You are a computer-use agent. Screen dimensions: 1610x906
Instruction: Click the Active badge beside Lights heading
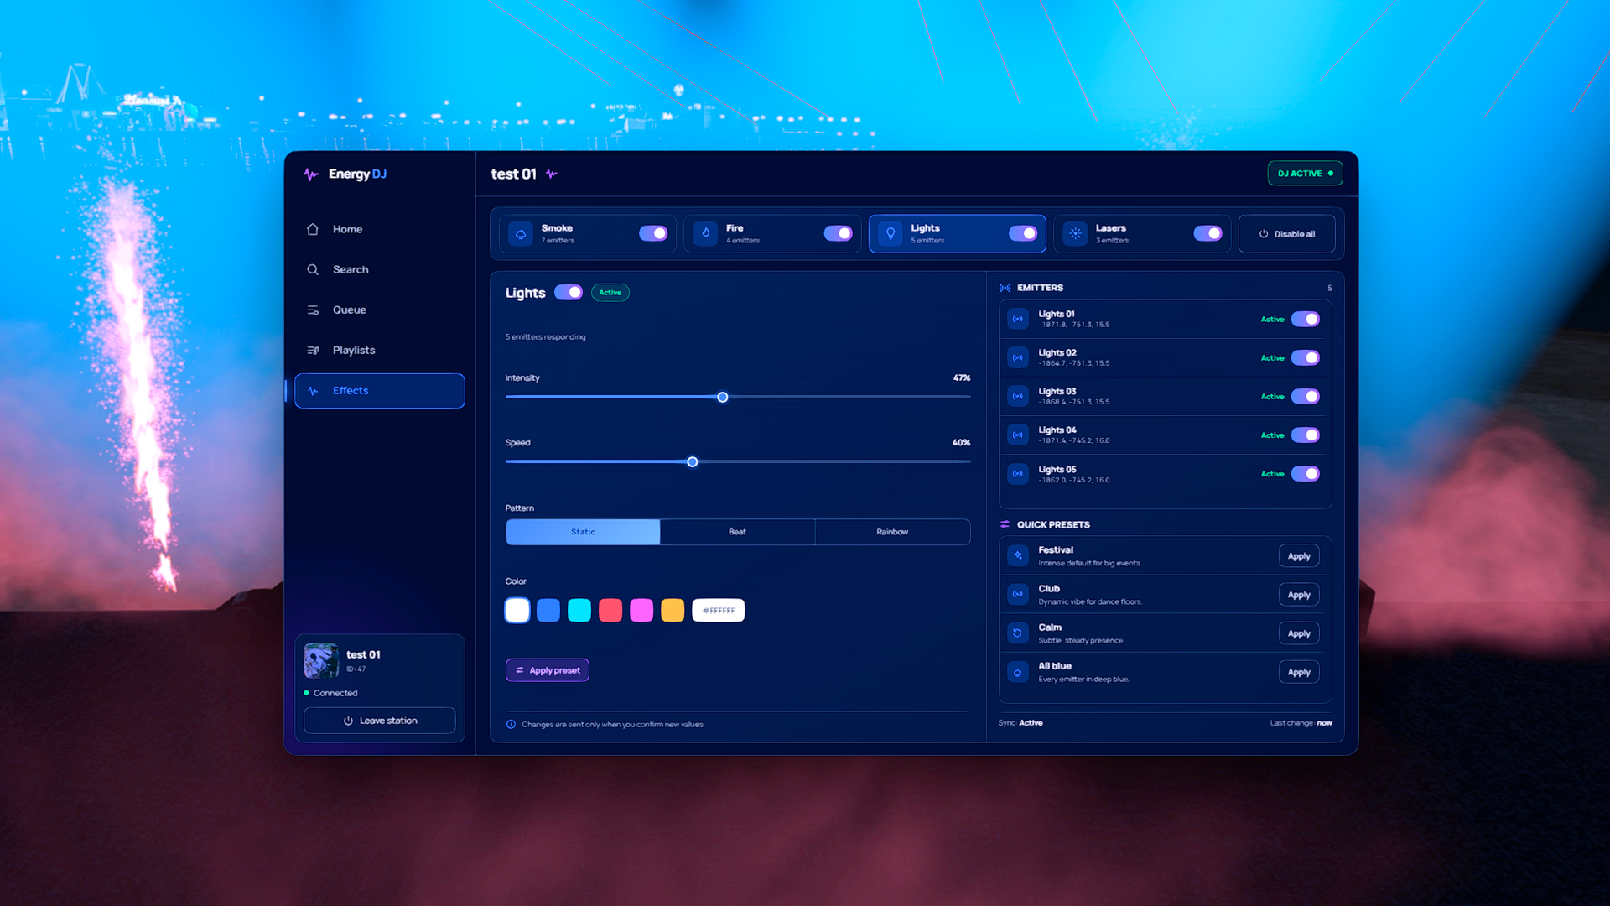point(610,293)
